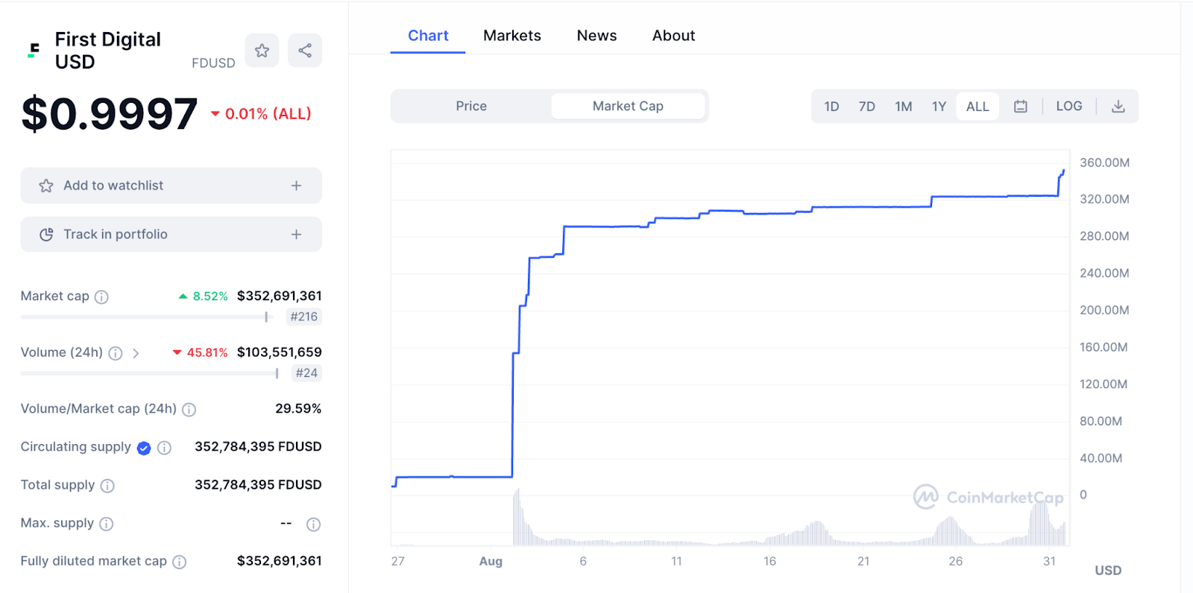Expand Volume (24h) details chevron
The width and height of the screenshot is (1193, 593).
pyautogui.click(x=136, y=353)
